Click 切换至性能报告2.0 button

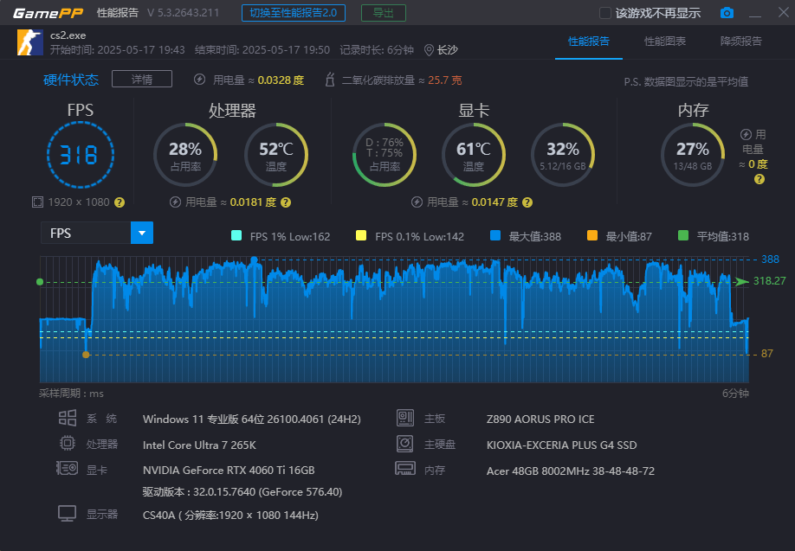point(294,13)
